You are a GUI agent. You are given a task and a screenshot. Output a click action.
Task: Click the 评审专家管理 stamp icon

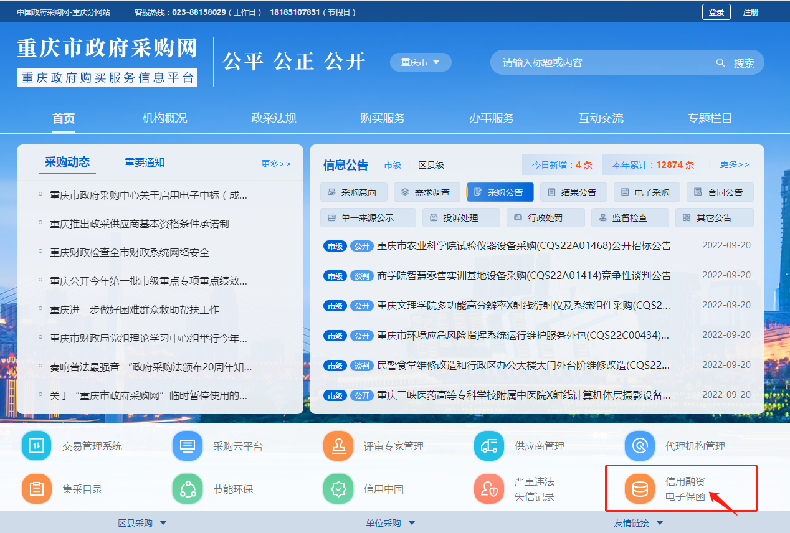338,446
